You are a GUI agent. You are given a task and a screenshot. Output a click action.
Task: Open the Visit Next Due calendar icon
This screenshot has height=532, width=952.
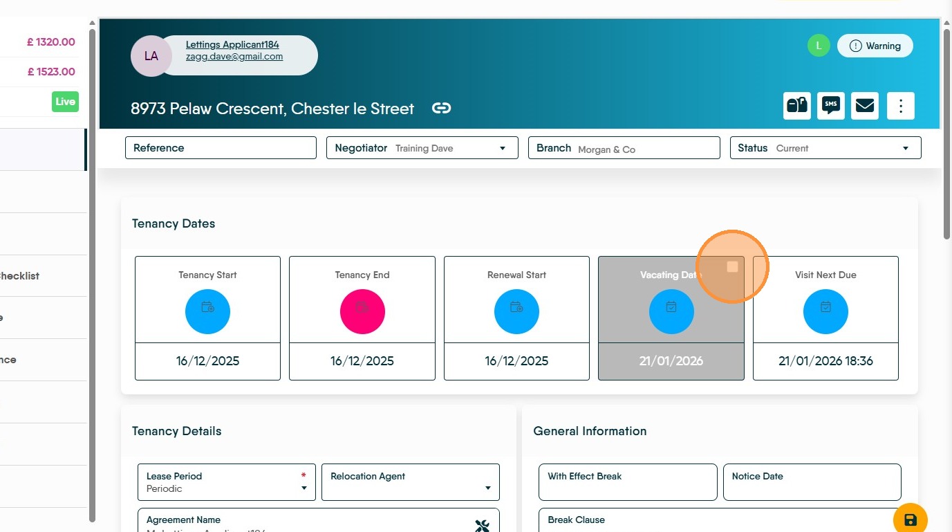click(x=825, y=312)
